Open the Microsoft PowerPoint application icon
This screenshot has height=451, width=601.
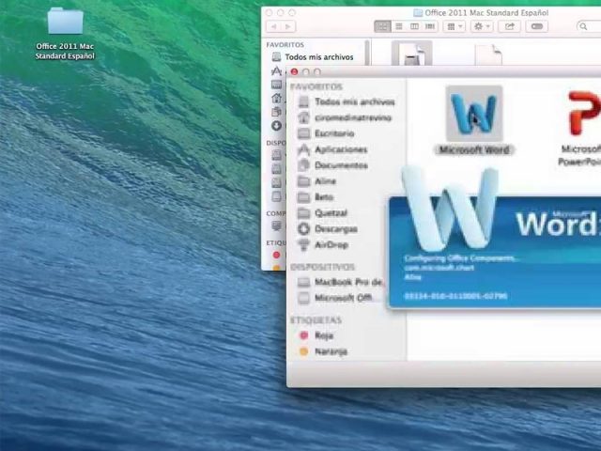click(x=584, y=117)
